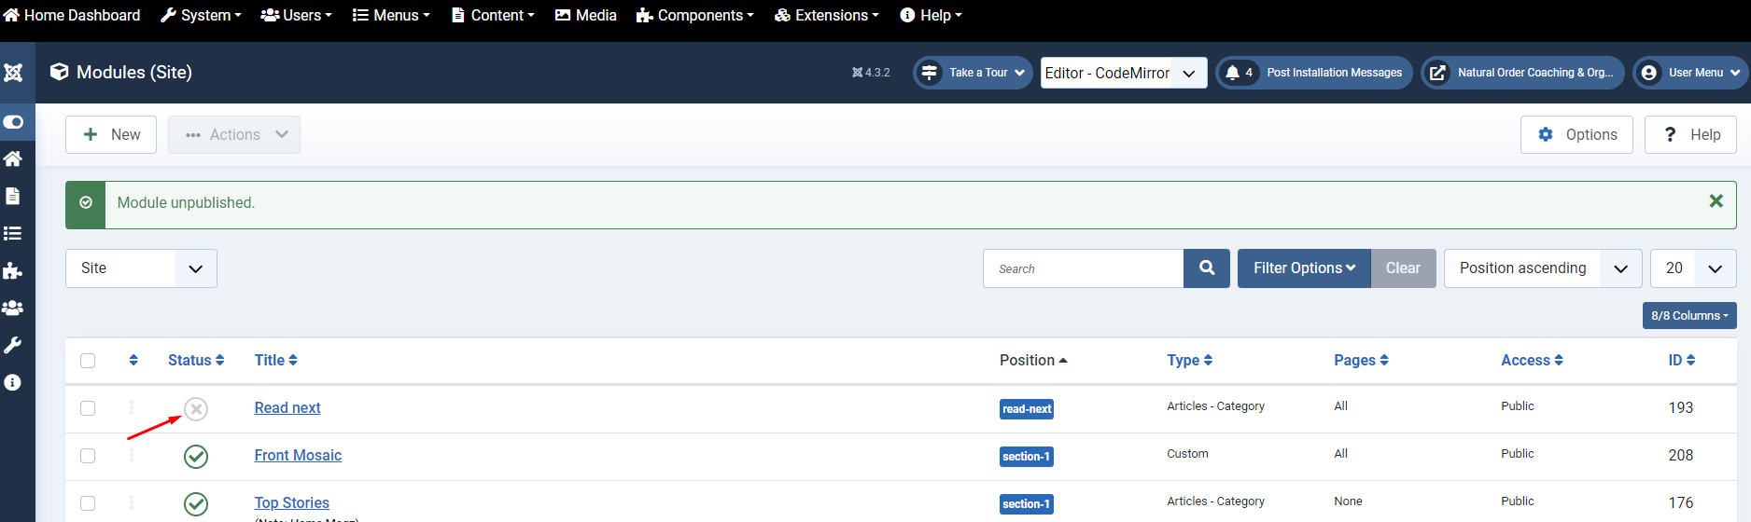This screenshot has width=1751, height=522.
Task: Click the search magnifier button
Action: click(1207, 268)
